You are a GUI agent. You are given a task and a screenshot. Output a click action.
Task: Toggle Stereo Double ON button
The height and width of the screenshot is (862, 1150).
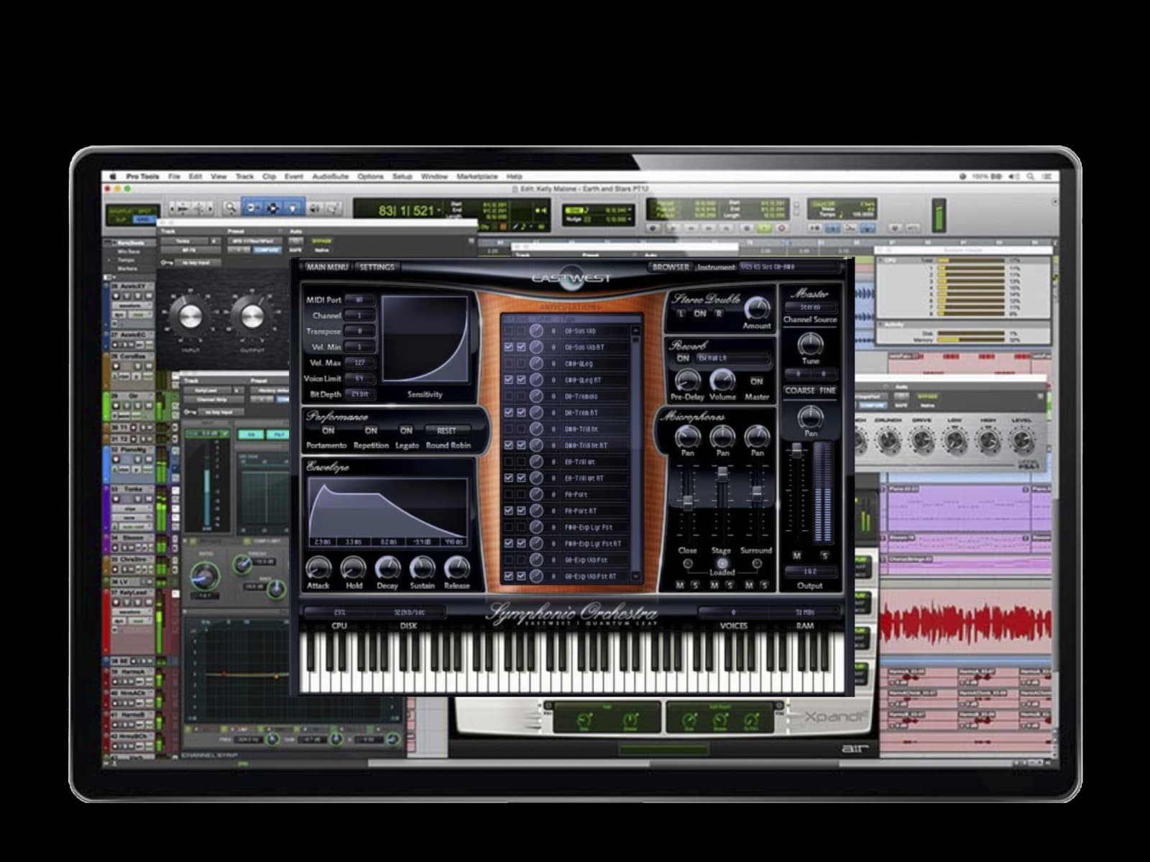tap(700, 313)
